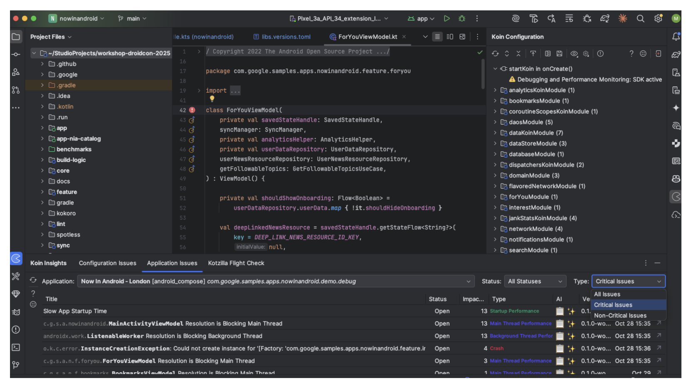Open the Notifications bell in right sidebar

pos(676,37)
